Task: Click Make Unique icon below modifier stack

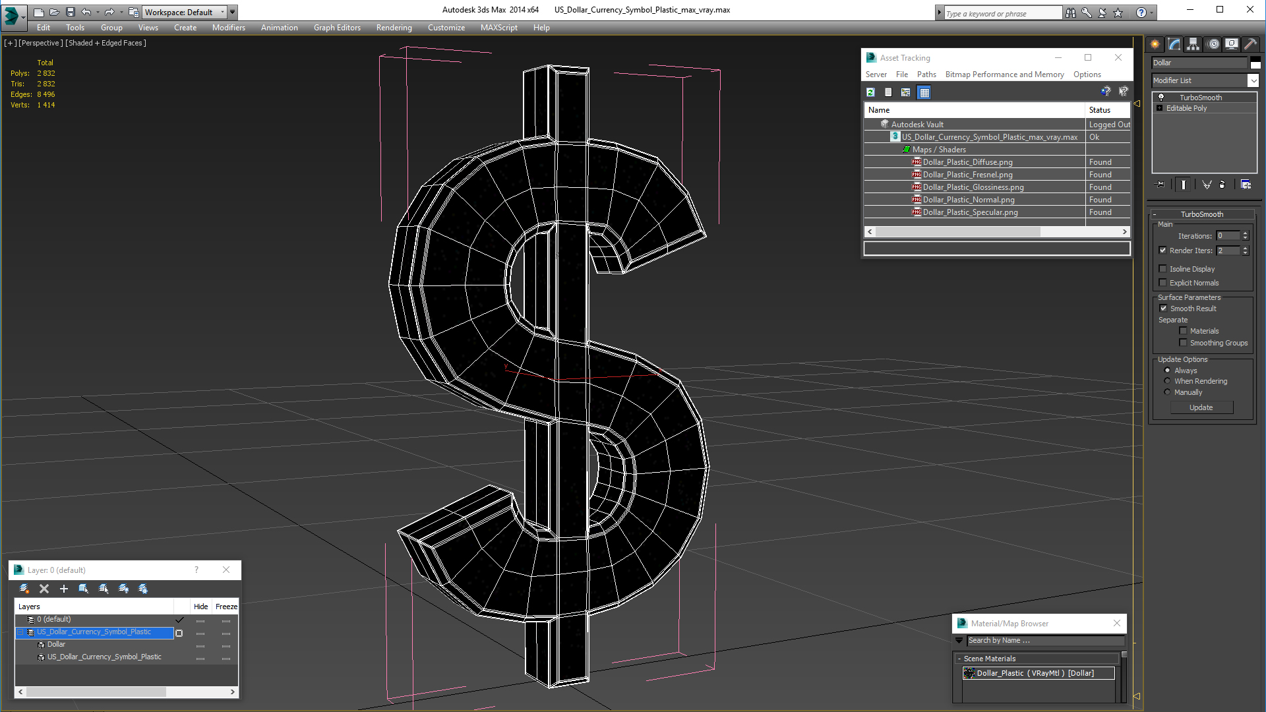Action: pyautogui.click(x=1207, y=185)
